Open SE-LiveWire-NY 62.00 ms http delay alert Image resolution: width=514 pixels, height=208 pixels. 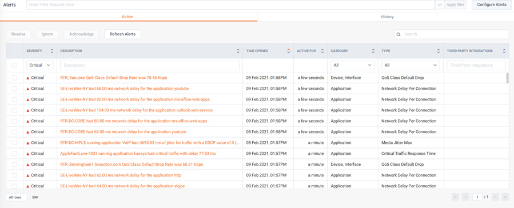click(121, 175)
